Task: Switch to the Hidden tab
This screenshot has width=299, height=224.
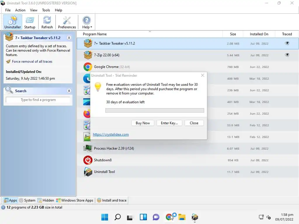Action: (46, 200)
